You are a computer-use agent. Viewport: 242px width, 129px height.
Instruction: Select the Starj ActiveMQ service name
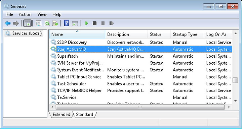pyautogui.click(x=72, y=49)
